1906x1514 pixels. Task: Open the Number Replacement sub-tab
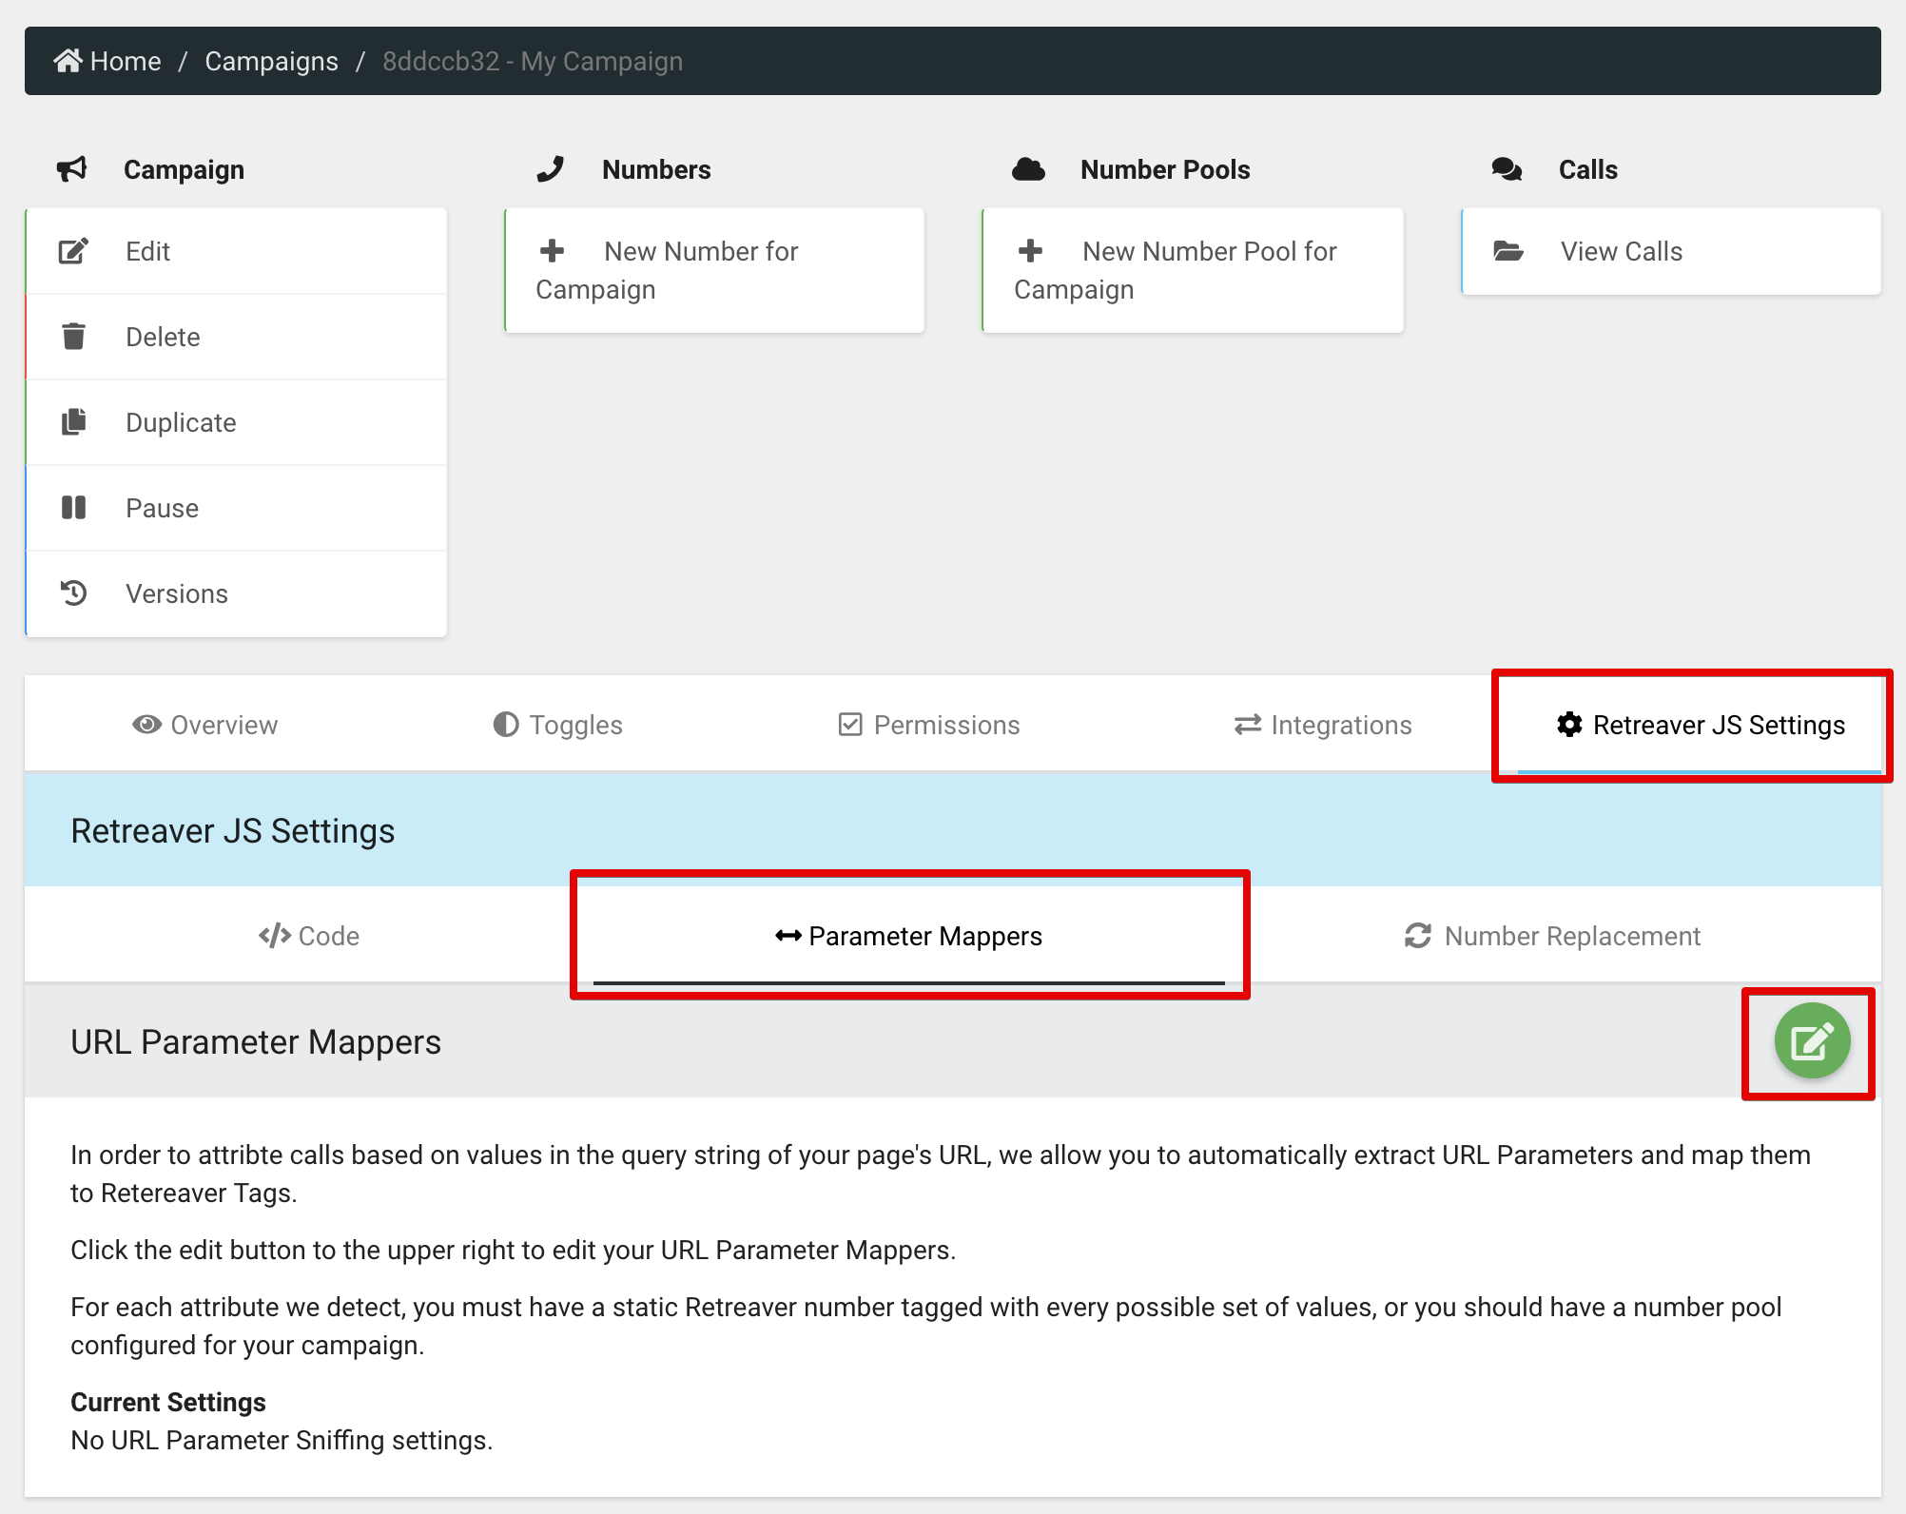tap(1552, 936)
